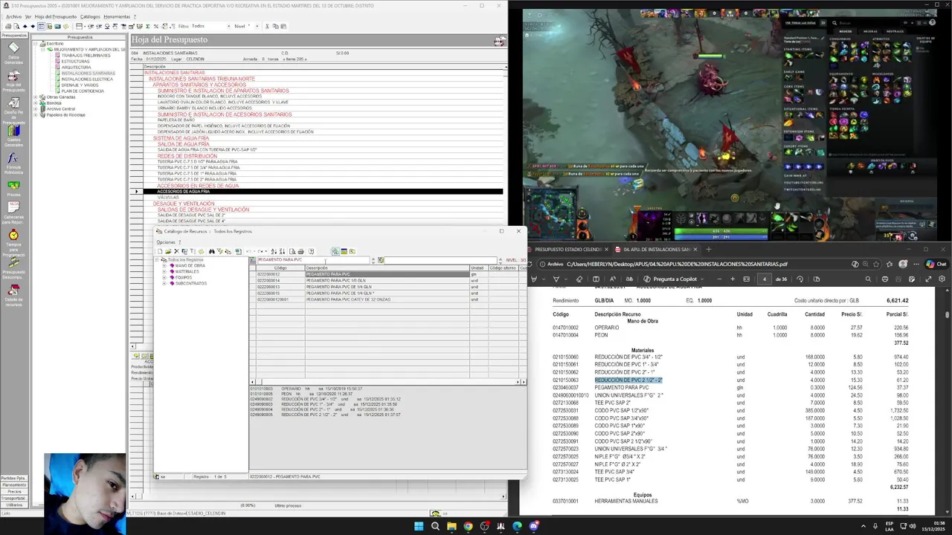The width and height of the screenshot is (952, 535).
Task: Click print preview icon in S10 toolbar
Action: click(x=16, y=26)
